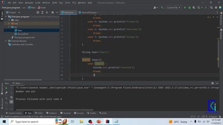Image resolution: width=223 pixels, height=125 pixels.
Task: Collapse First java program root node
Action: click(6, 17)
